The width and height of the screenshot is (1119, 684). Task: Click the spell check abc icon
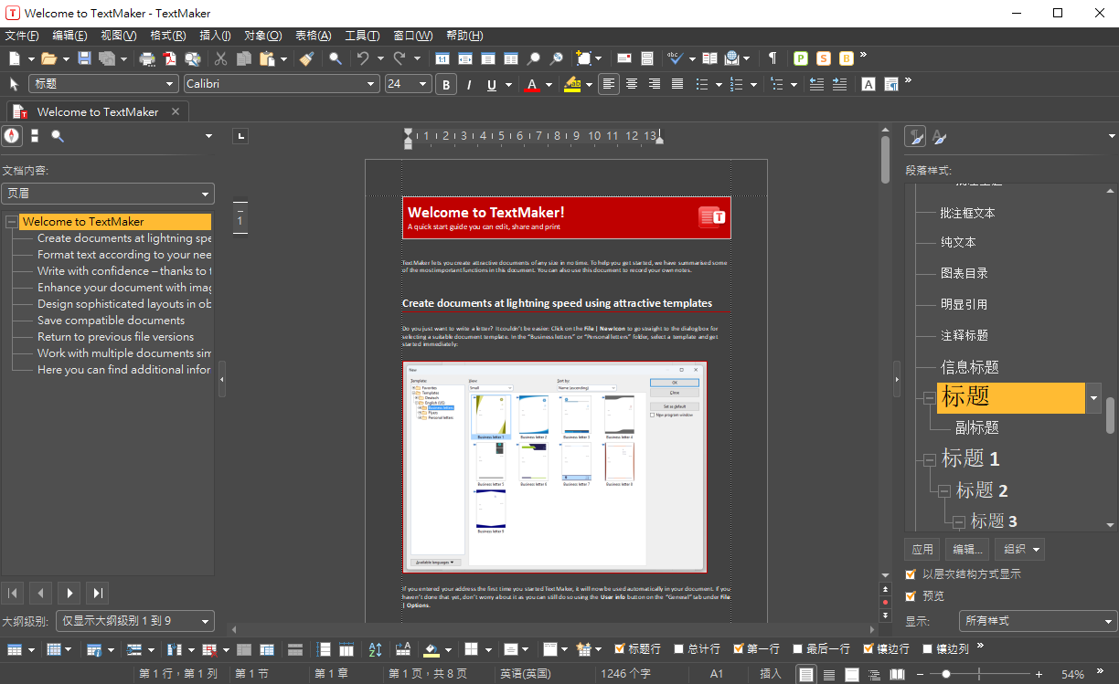[675, 58]
